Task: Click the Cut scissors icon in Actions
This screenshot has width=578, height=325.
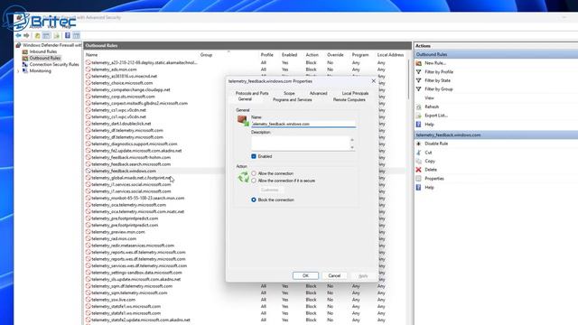Action: pyautogui.click(x=419, y=153)
